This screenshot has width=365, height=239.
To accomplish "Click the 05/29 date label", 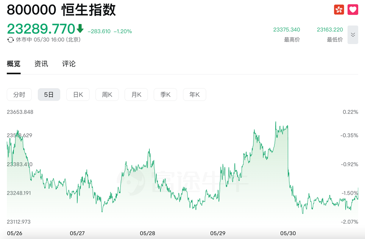I will point(218,233).
